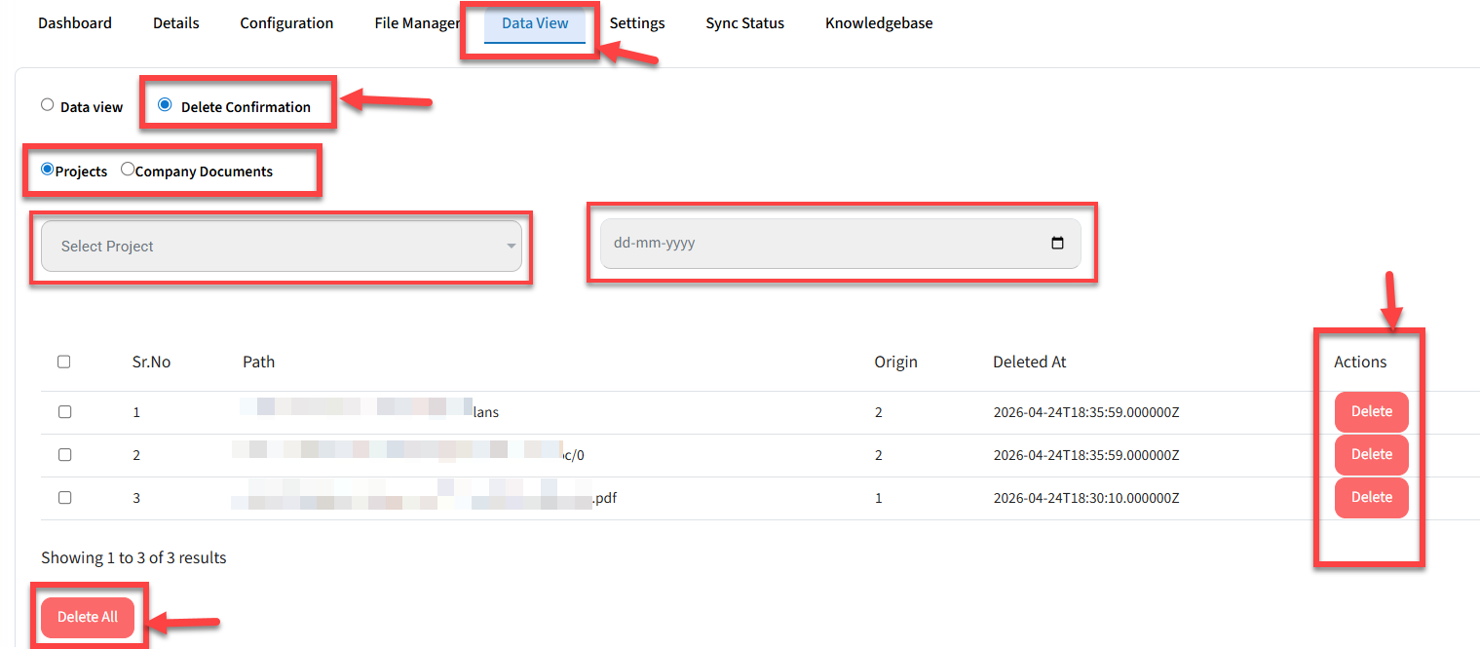Delete the row 1 entry ending in lans

pos(1371,412)
